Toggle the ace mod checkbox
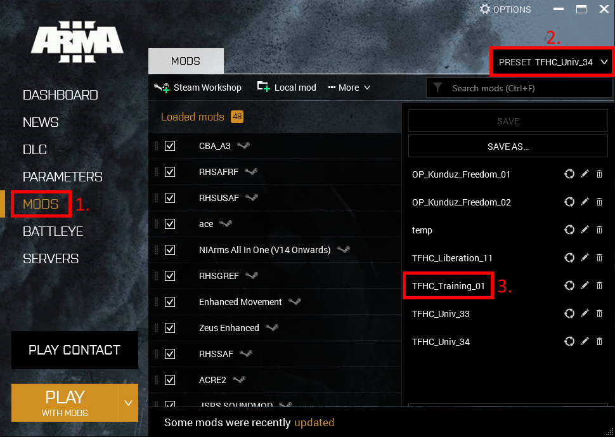The width and height of the screenshot is (615, 437). [170, 224]
